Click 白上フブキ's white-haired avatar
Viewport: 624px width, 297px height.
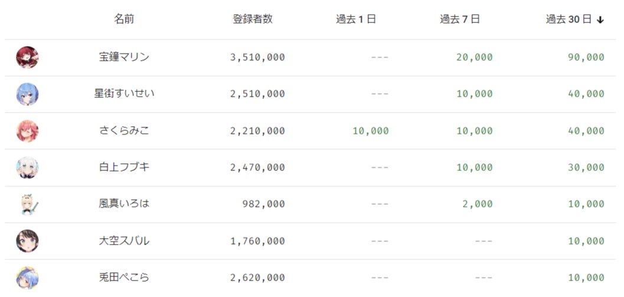(28, 167)
